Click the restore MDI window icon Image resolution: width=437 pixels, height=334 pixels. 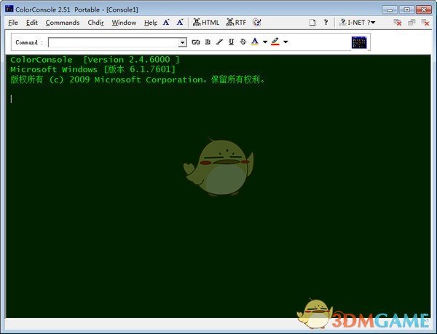pyautogui.click(x=412, y=23)
